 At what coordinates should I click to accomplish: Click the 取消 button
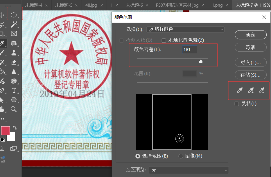pos(251,47)
